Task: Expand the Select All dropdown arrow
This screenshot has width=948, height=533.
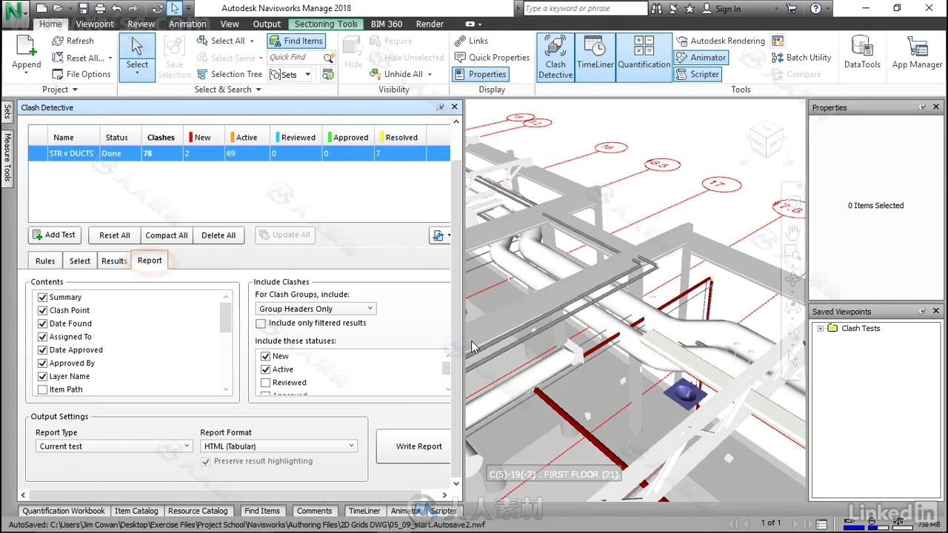Action: click(x=252, y=41)
